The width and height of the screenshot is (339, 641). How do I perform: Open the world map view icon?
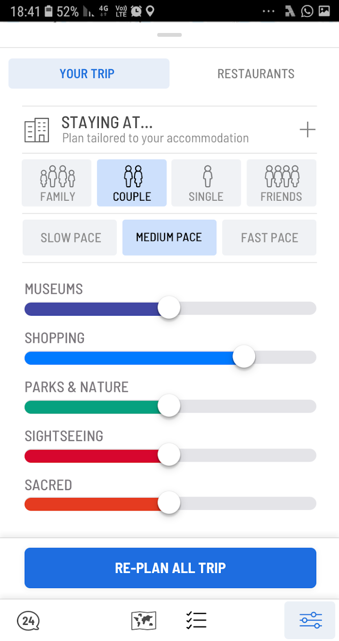click(144, 620)
